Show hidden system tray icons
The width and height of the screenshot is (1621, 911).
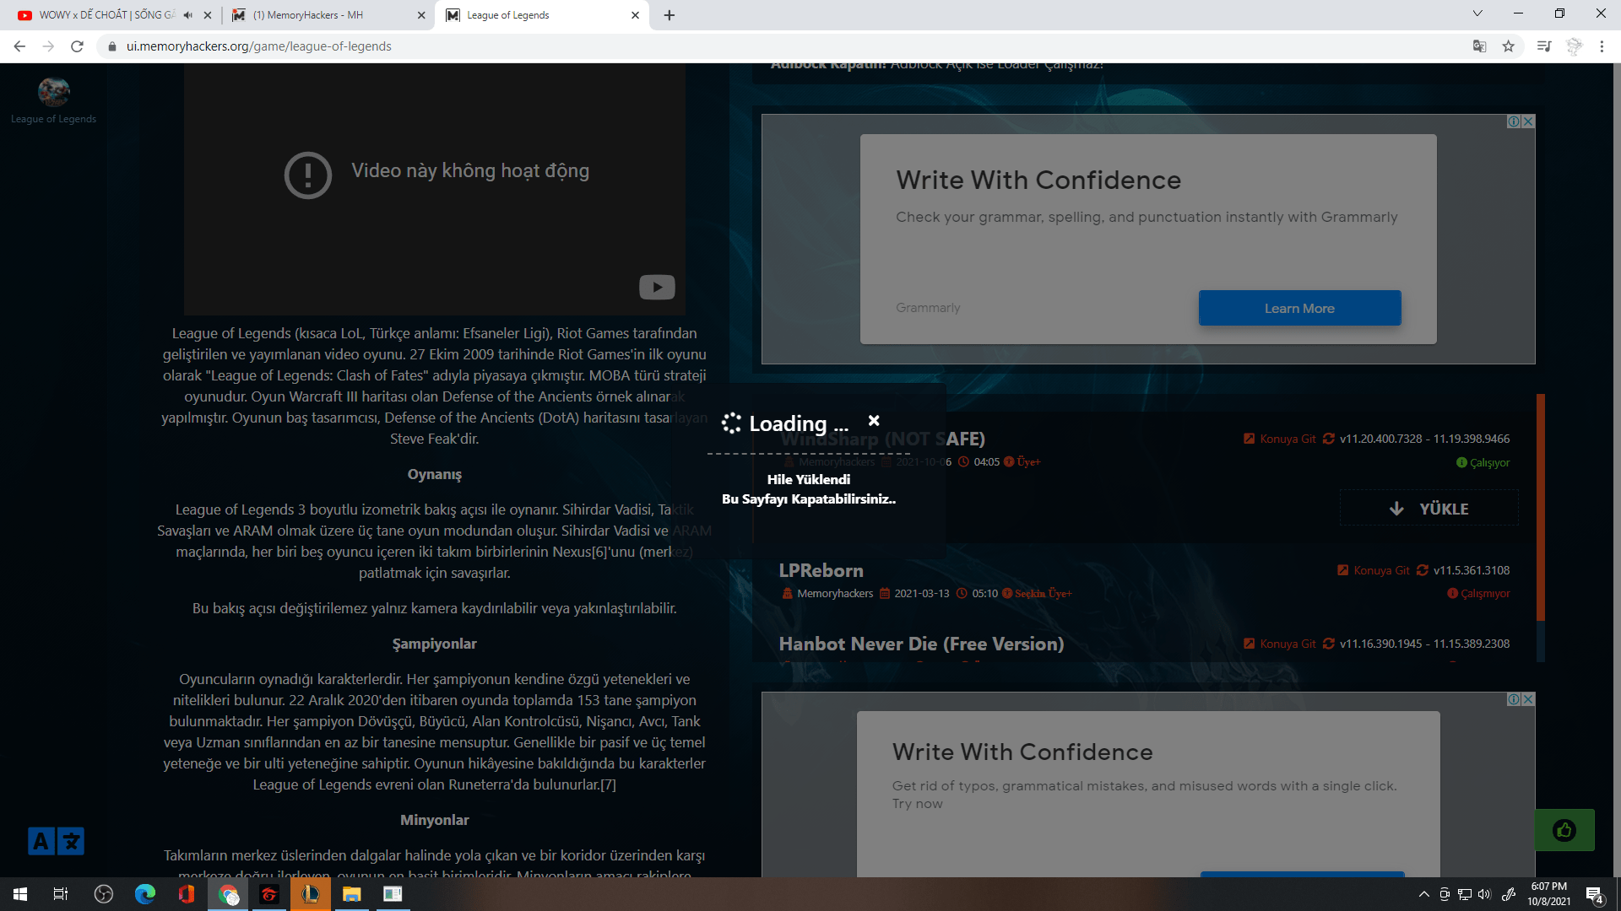click(x=1423, y=894)
